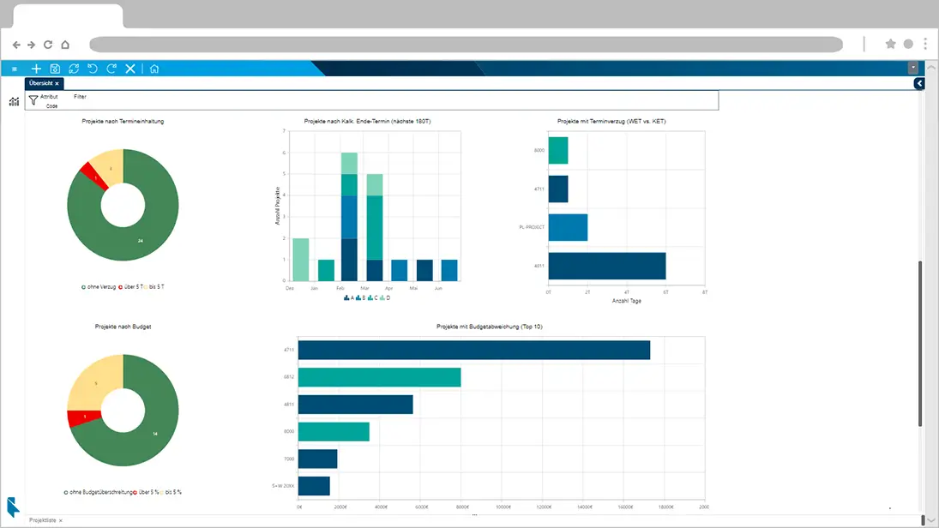Redo the last action
This screenshot has width=939, height=528.
click(x=111, y=69)
